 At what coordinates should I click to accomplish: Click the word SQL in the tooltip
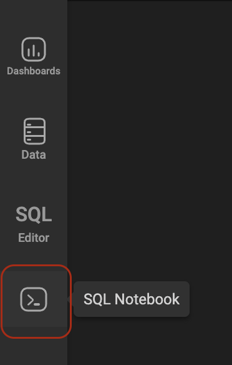(x=97, y=299)
